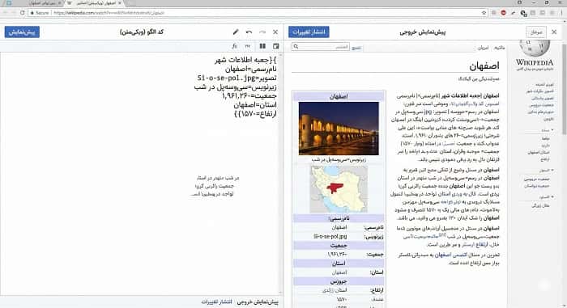Click the code line {{جعبه اطلاعات شهر
This screenshot has height=308, width=567.
246,60
